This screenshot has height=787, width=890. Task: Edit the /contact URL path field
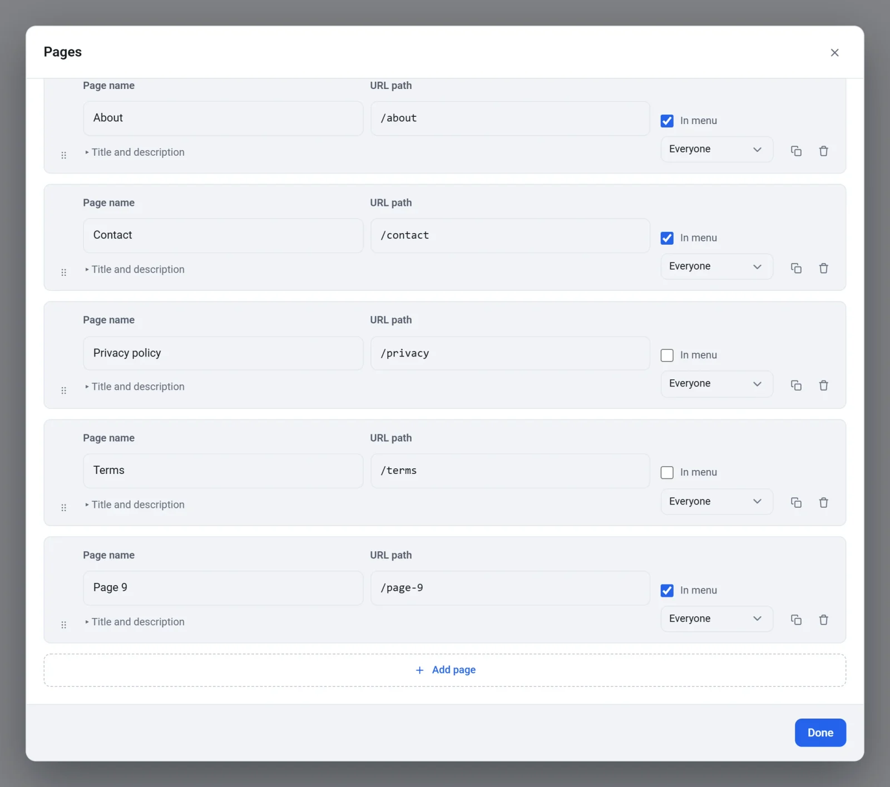point(510,235)
